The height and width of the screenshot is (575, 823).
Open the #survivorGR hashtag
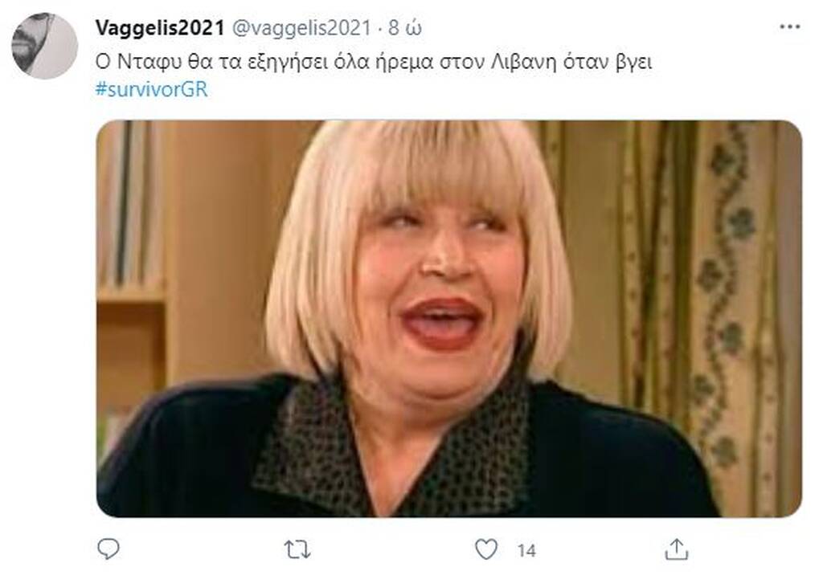[x=152, y=89]
